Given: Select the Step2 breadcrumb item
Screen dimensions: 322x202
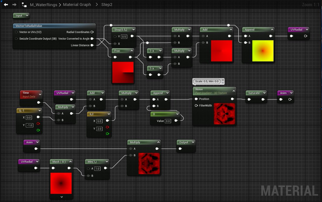Looking at the screenshot, I should (x=107, y=5).
